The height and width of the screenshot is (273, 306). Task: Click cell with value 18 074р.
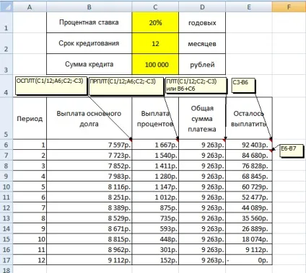point(249,239)
